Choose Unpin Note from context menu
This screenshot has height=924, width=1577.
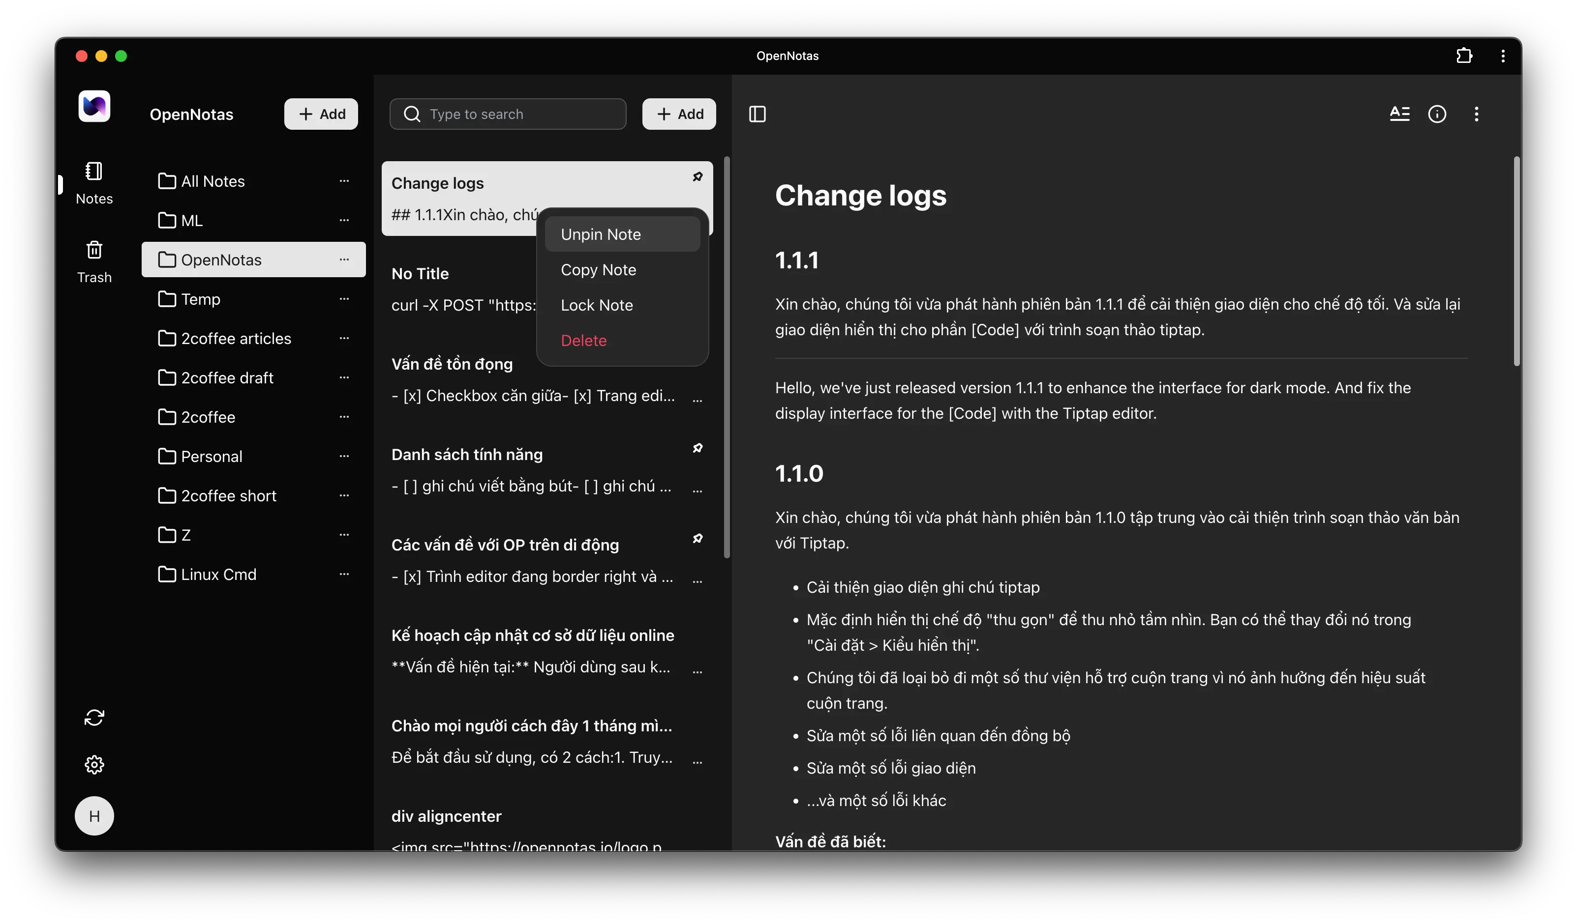[x=622, y=234]
